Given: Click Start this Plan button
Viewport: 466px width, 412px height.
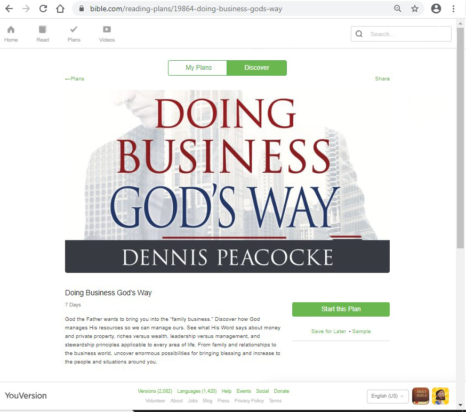Looking at the screenshot, I should 341,309.
